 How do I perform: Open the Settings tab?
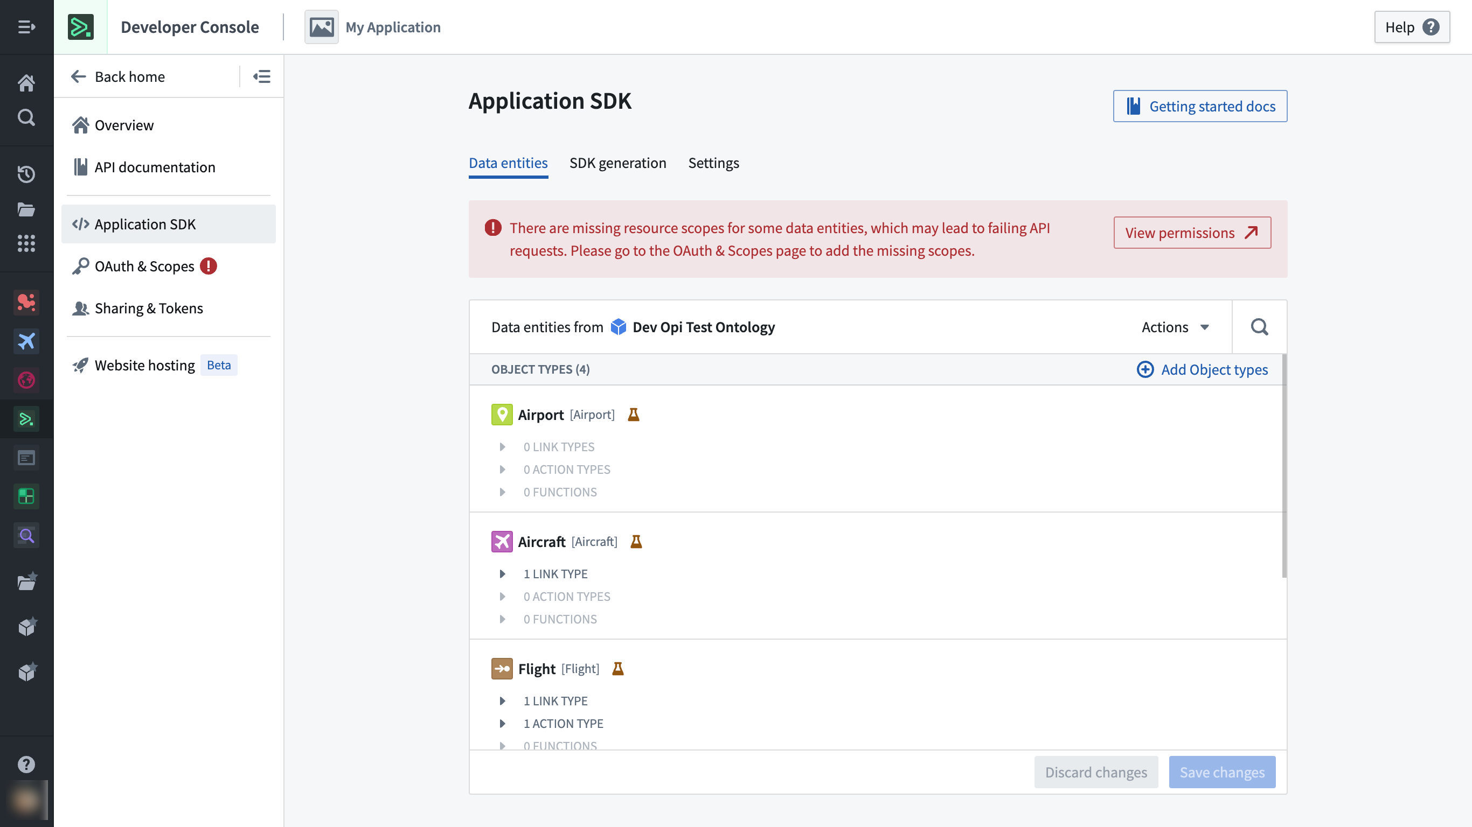713,163
